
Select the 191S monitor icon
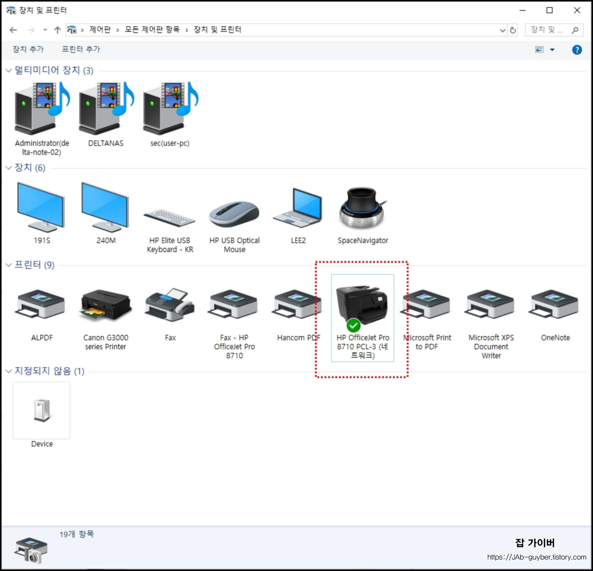tap(41, 207)
